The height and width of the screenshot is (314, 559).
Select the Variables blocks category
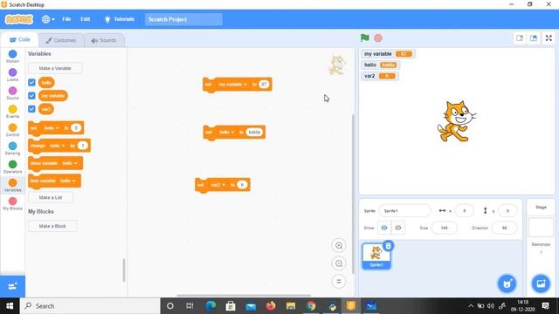coord(12,185)
